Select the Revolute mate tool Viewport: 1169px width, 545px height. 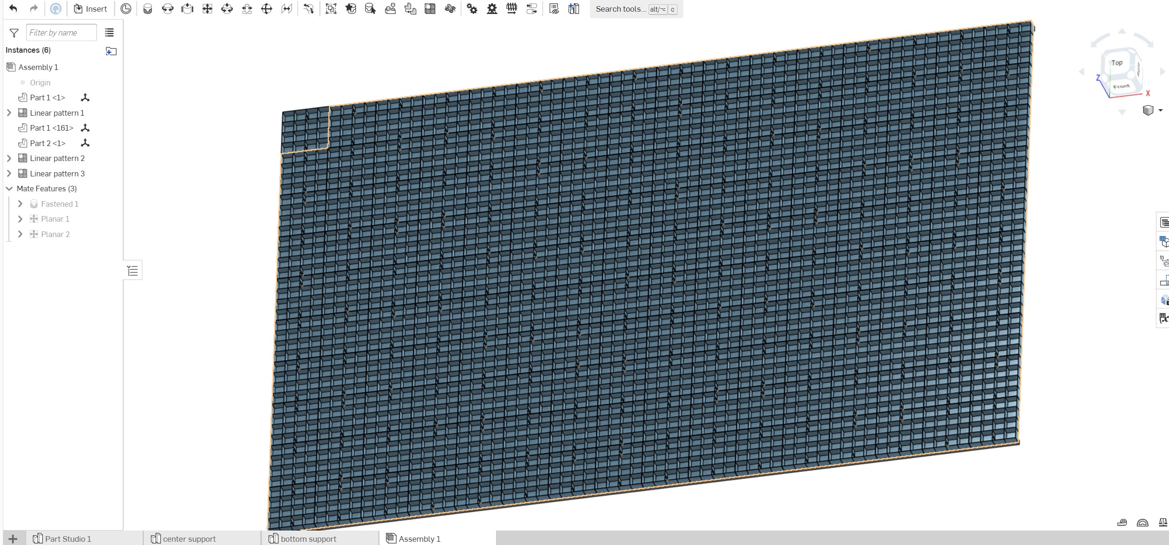pyautogui.click(x=168, y=9)
